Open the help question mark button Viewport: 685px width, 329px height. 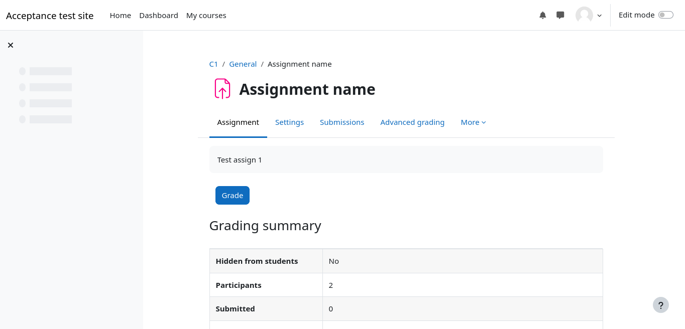(660, 305)
